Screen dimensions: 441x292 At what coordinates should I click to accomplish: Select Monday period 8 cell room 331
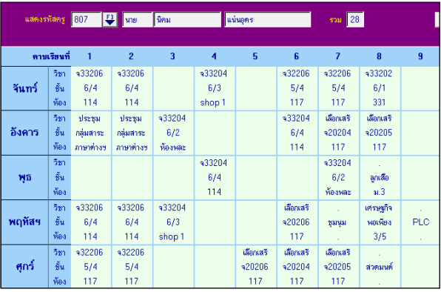pyautogui.click(x=380, y=88)
